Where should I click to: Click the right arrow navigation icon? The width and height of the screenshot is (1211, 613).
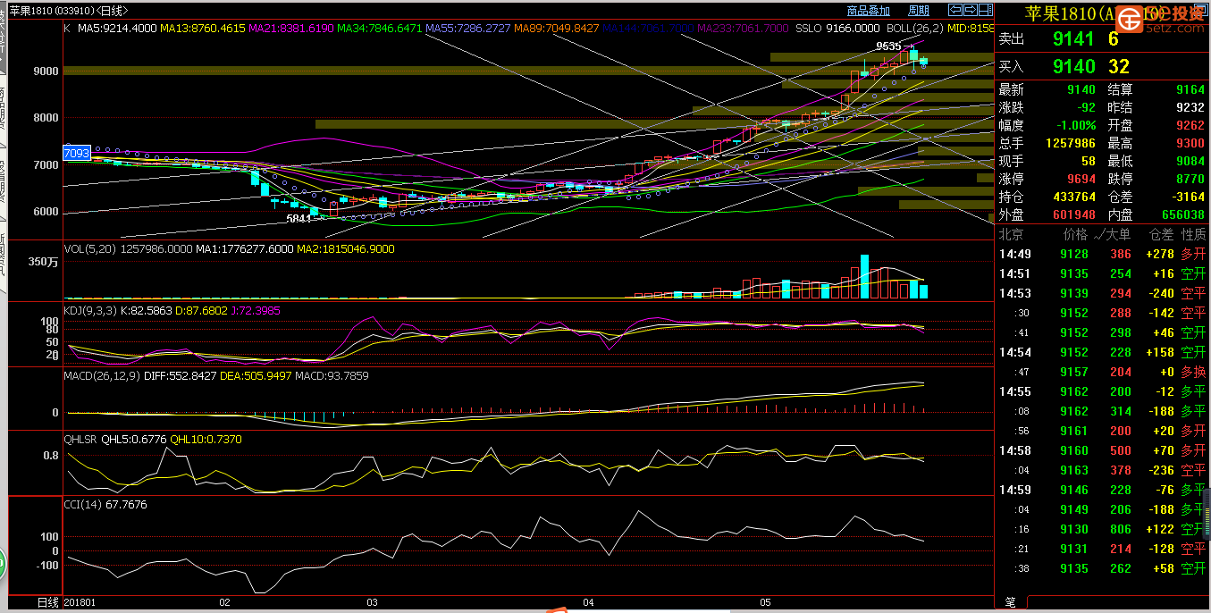(971, 10)
